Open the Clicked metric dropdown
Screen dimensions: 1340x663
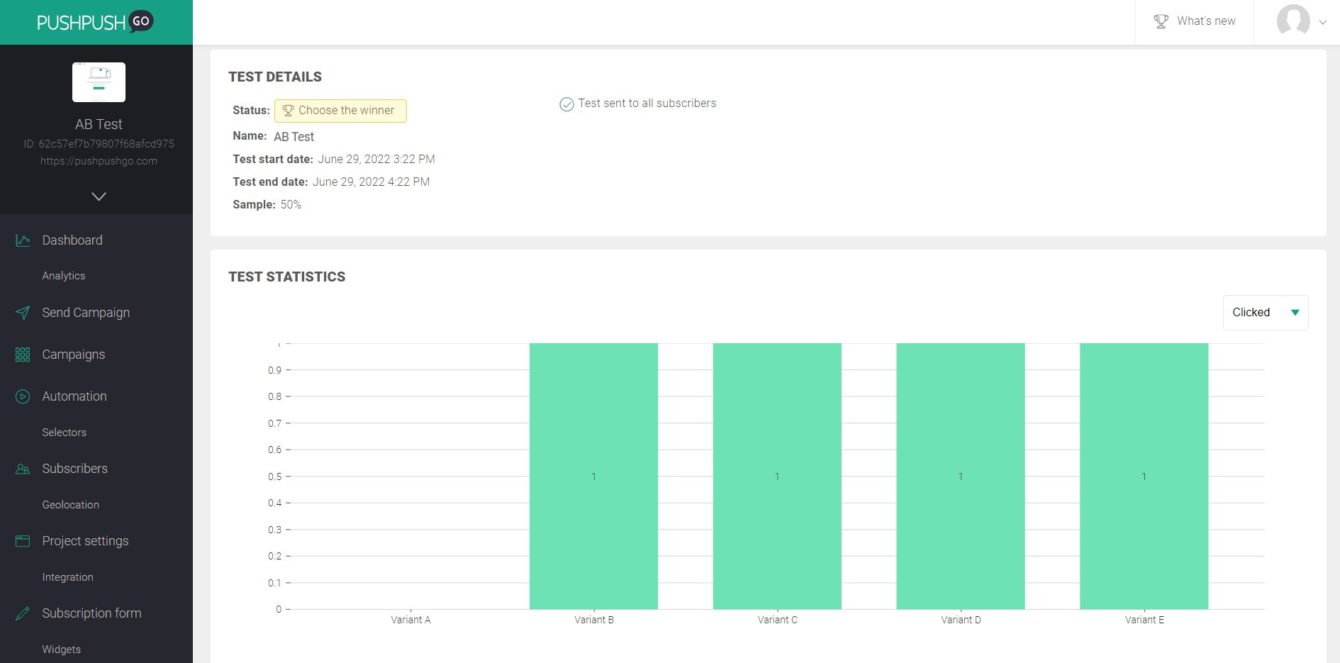(x=1266, y=313)
